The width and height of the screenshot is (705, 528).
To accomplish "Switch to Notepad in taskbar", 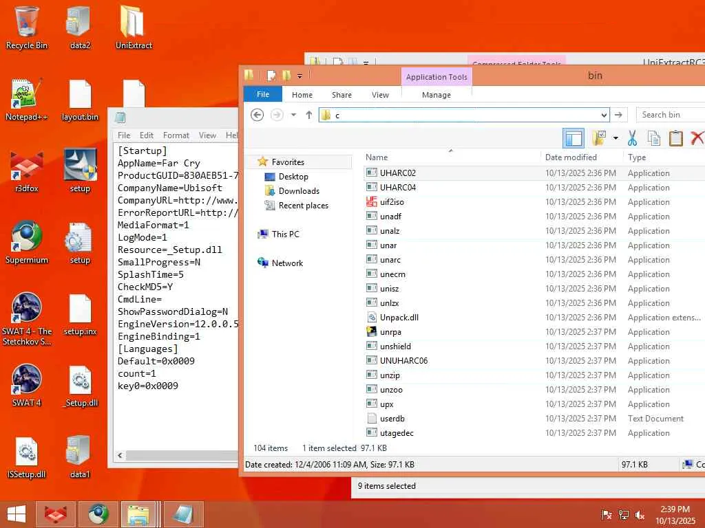I will 183,514.
